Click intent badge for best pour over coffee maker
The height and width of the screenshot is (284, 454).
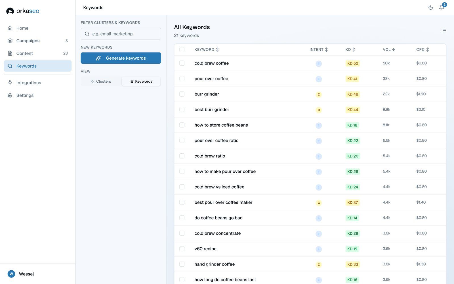point(319,203)
